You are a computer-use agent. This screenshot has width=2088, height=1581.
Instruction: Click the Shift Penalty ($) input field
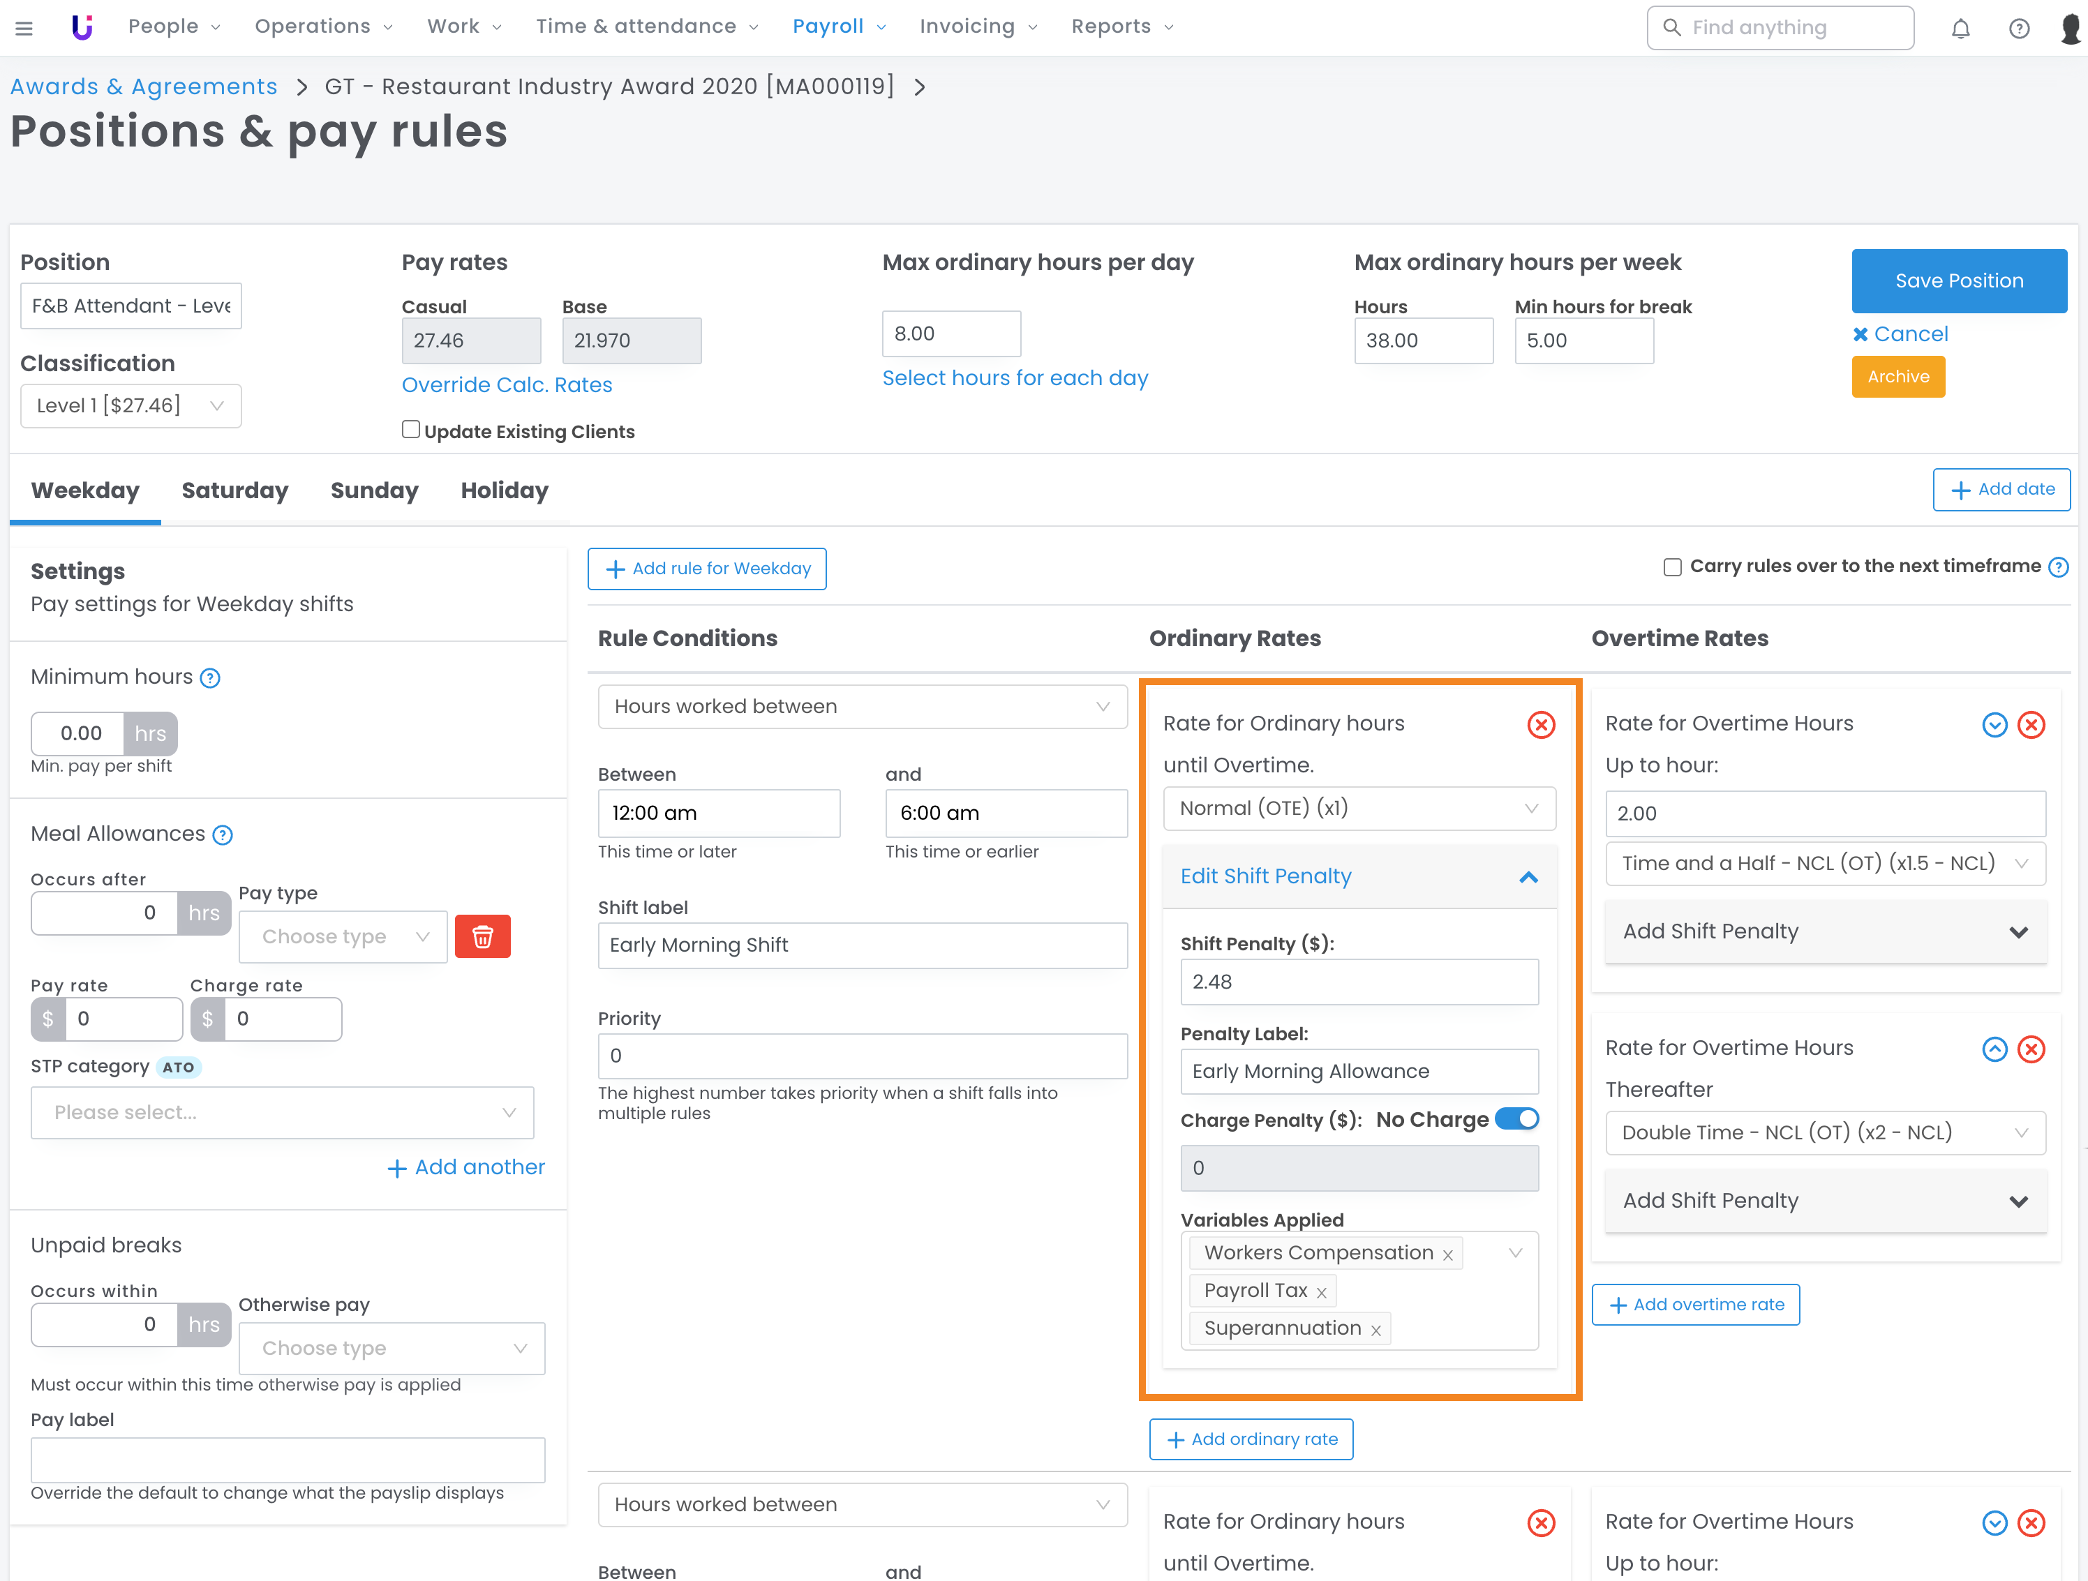click(1358, 982)
